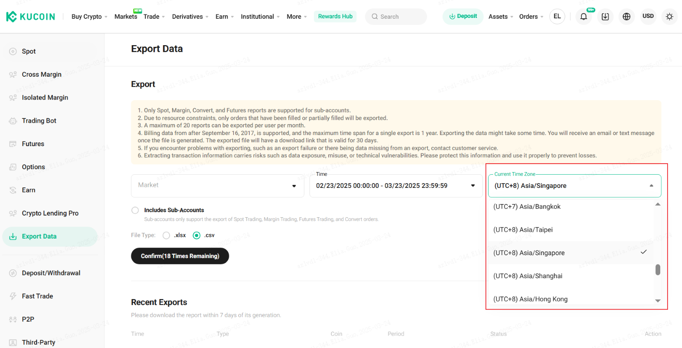Screen dimensions: 682x348
Task: Choose (UTC+8) Asia/Shanghai time zone
Action: (x=571, y=276)
